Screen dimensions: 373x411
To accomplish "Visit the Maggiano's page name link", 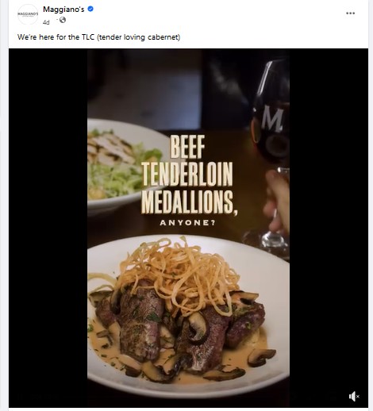I will (x=63, y=10).
